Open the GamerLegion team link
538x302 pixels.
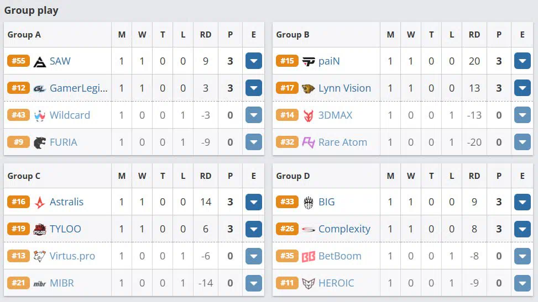pyautogui.click(x=79, y=88)
